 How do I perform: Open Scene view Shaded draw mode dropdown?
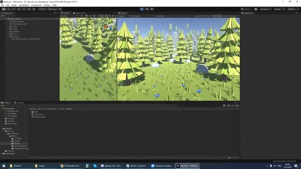tap(69, 16)
